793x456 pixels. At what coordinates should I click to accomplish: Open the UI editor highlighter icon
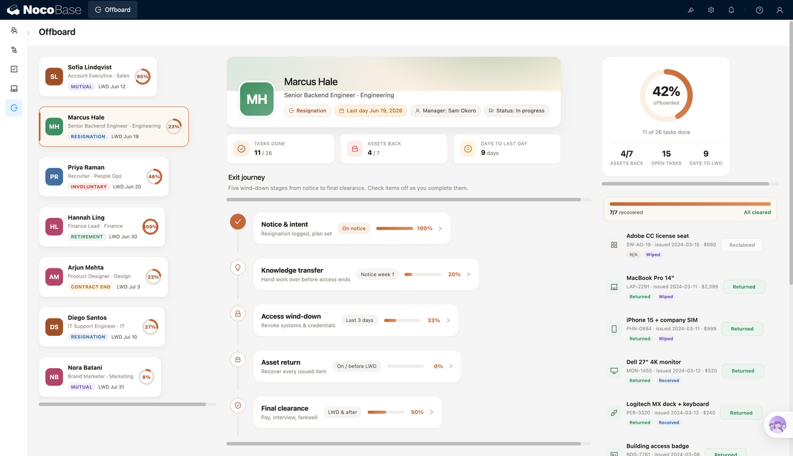point(691,10)
